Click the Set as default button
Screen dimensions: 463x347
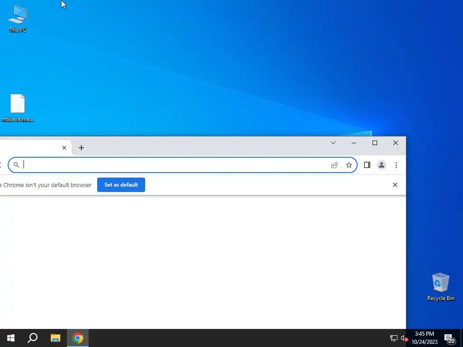point(121,185)
